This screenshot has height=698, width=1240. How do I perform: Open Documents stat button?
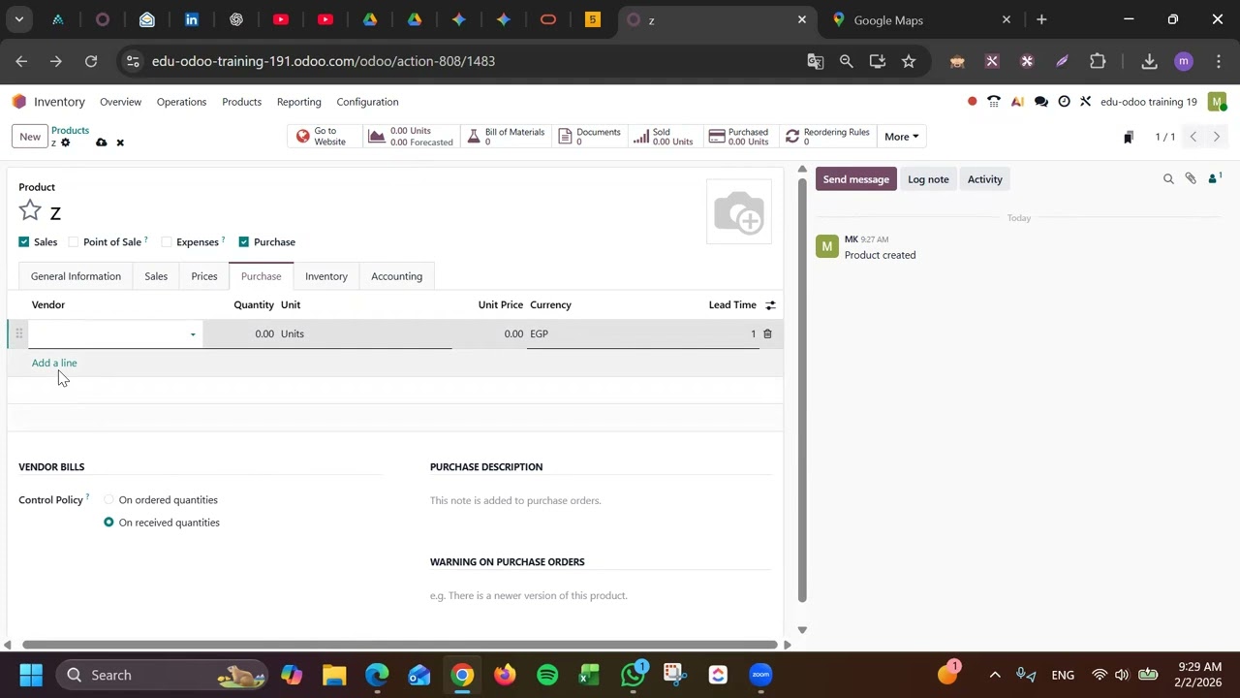coord(590,137)
